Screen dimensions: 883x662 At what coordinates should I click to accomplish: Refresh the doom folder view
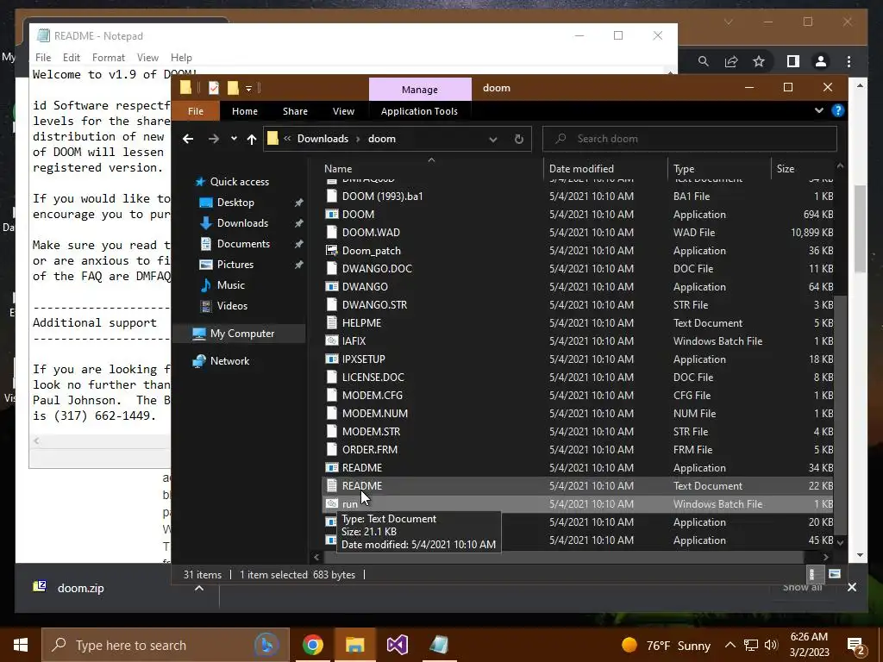pyautogui.click(x=518, y=139)
